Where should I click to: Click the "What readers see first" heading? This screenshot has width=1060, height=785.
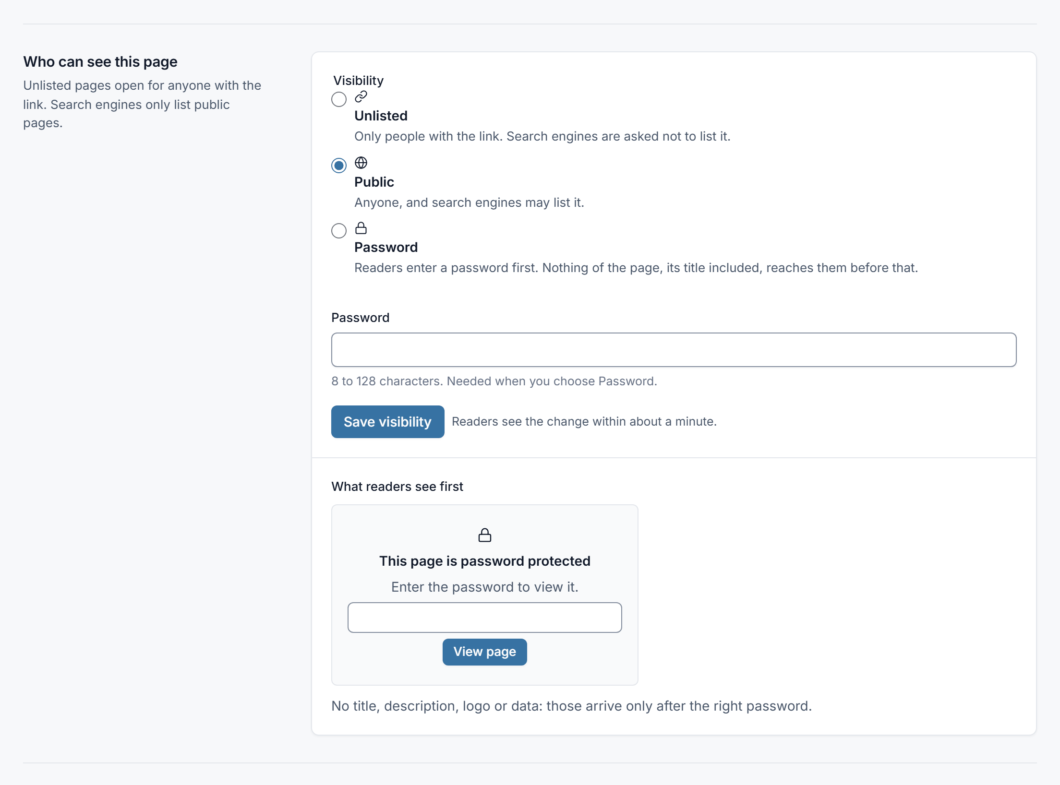tap(397, 487)
